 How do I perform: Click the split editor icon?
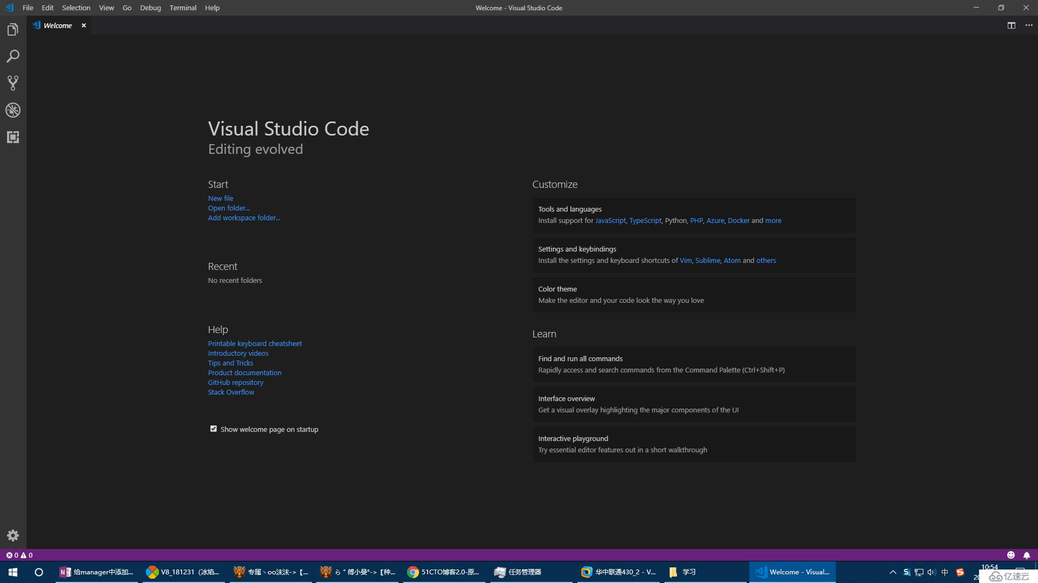click(x=1012, y=25)
